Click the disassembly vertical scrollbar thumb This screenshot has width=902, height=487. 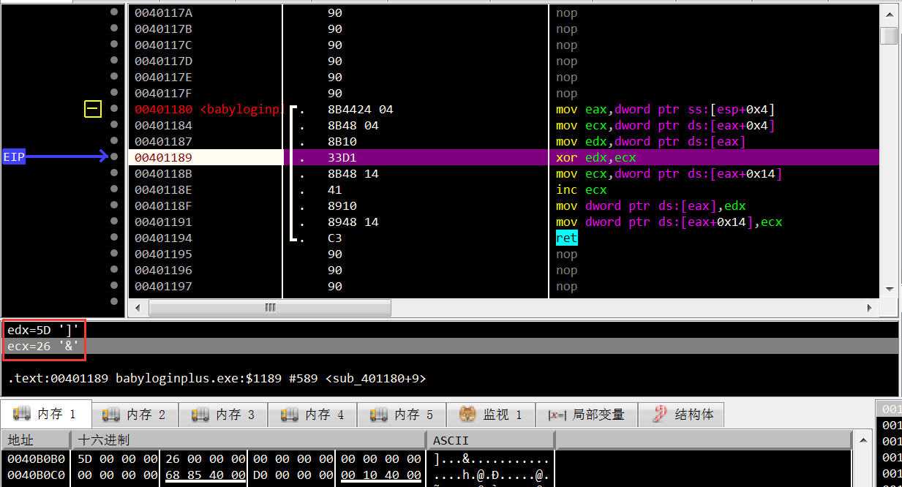coord(889,35)
